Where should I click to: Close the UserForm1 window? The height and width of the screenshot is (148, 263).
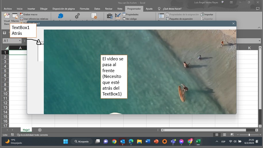click(x=233, y=24)
